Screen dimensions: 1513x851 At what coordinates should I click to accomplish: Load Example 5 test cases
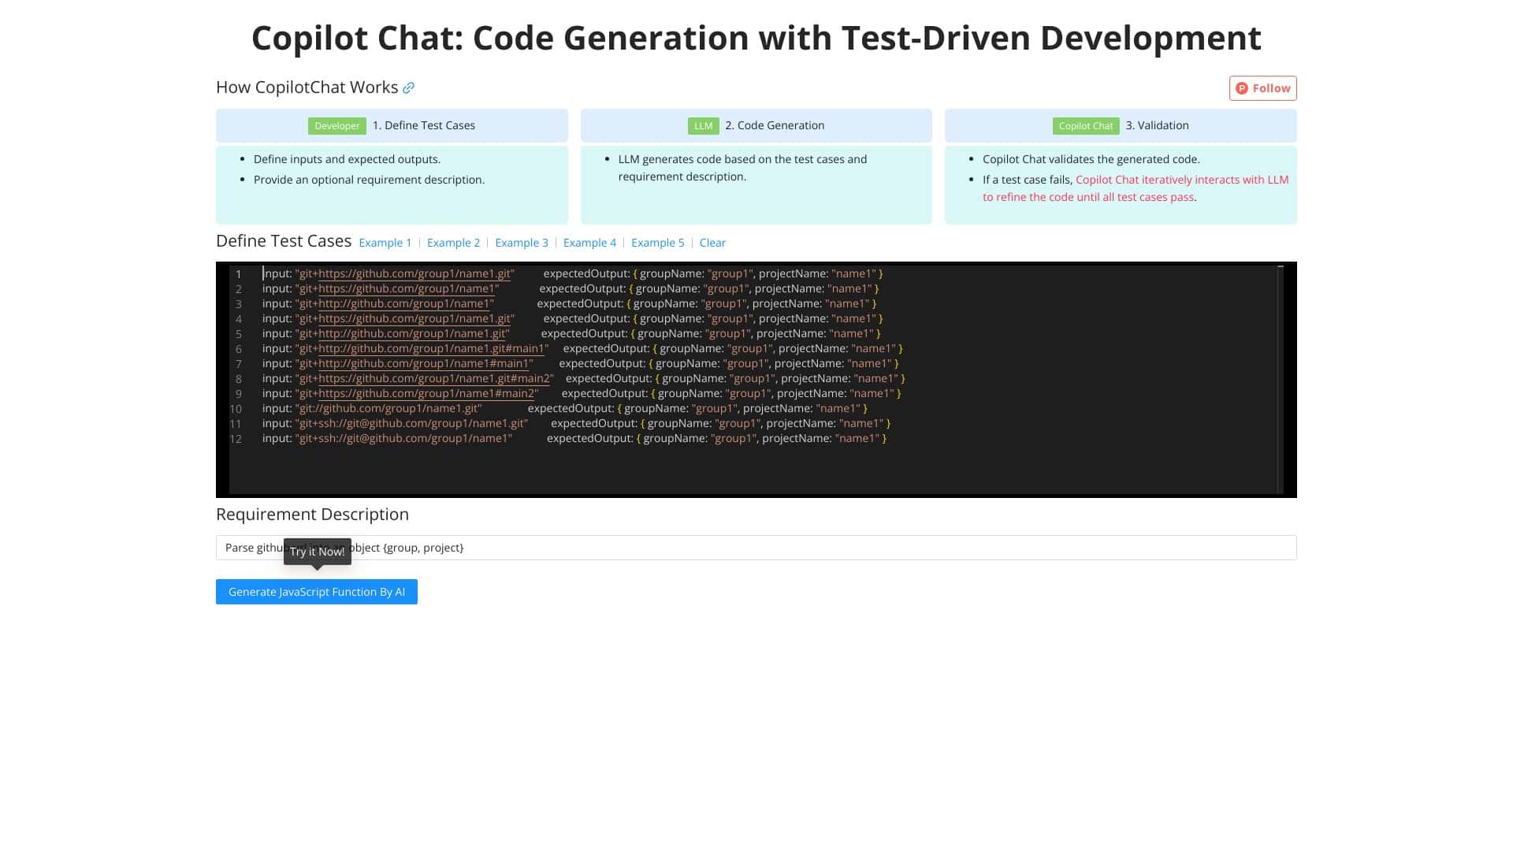pos(657,243)
